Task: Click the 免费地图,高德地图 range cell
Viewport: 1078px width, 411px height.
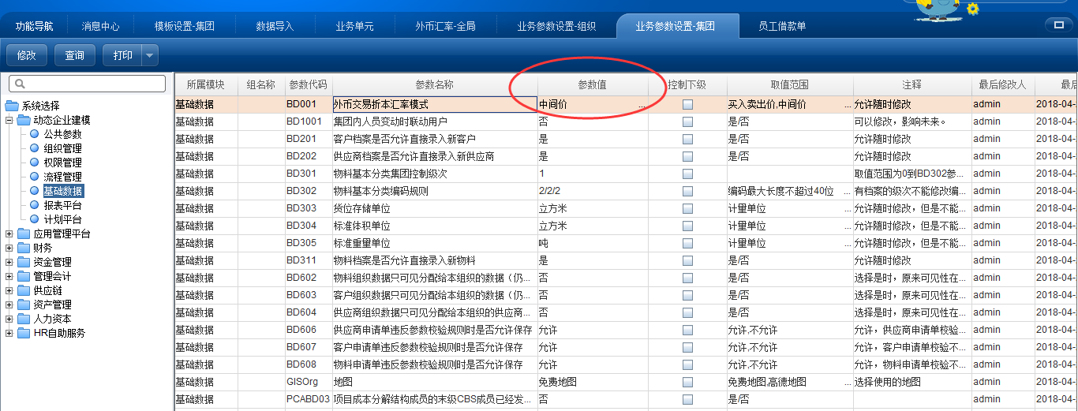Action: pos(790,382)
